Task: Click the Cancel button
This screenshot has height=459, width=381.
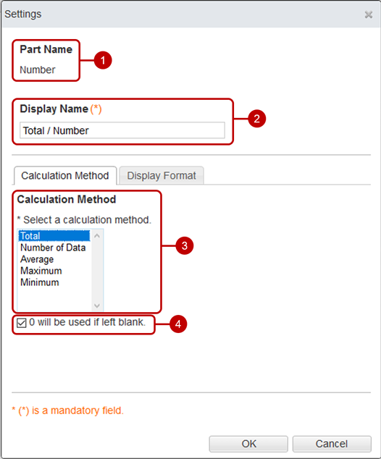Action: click(x=332, y=444)
